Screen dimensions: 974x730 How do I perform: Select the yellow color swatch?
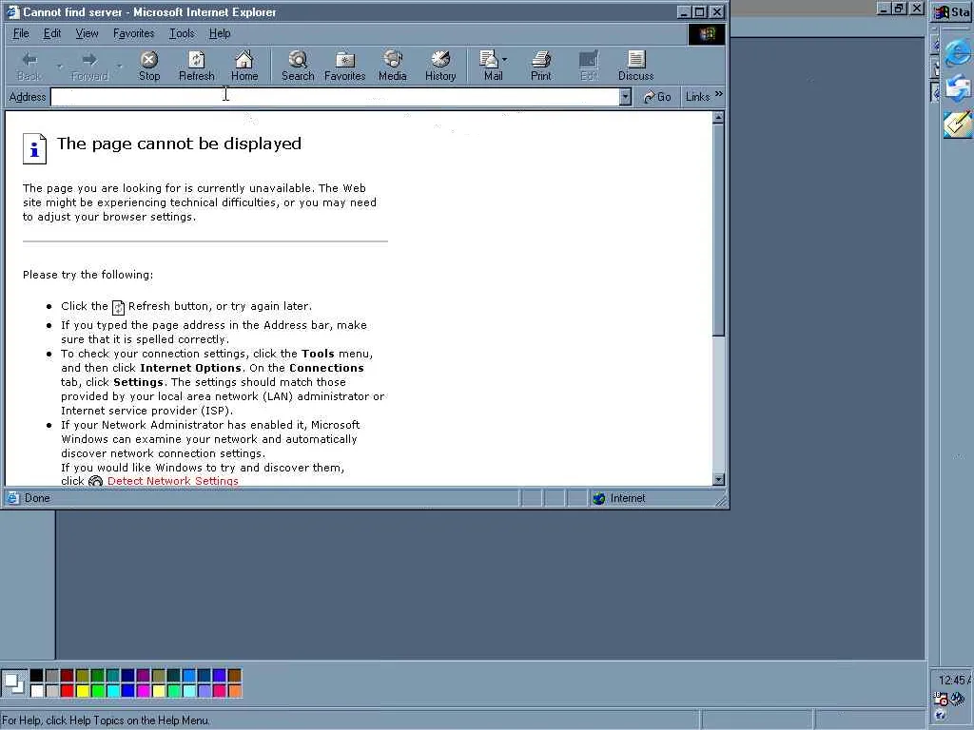(x=82, y=690)
